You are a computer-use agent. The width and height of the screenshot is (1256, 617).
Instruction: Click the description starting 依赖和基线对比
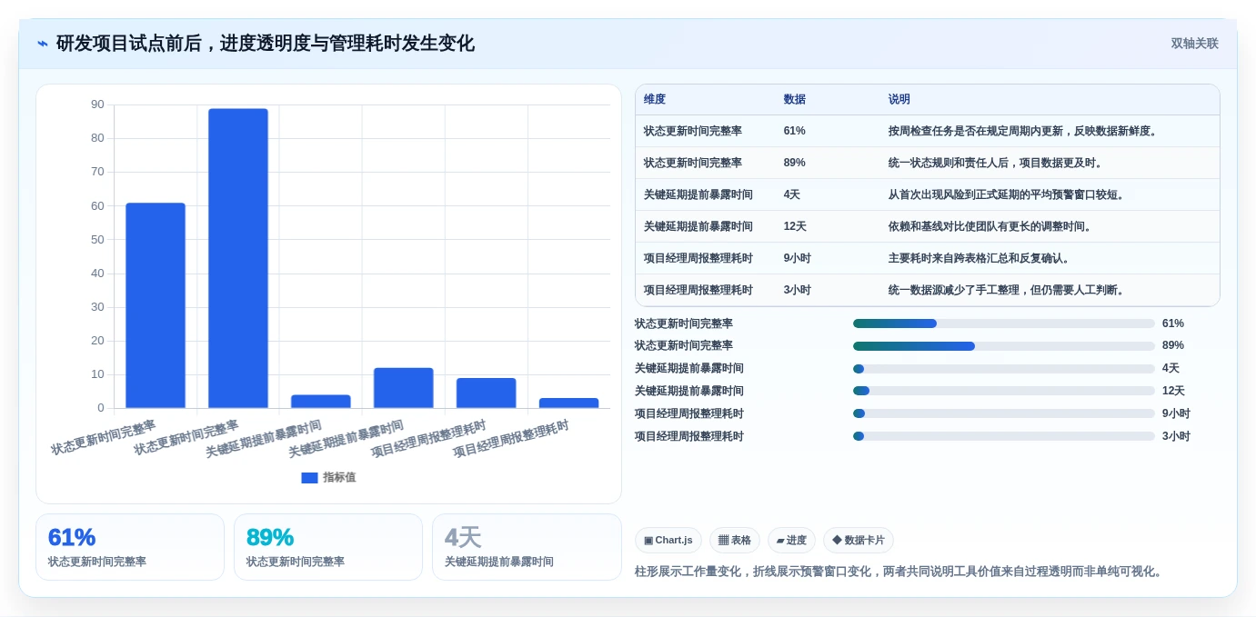point(992,226)
